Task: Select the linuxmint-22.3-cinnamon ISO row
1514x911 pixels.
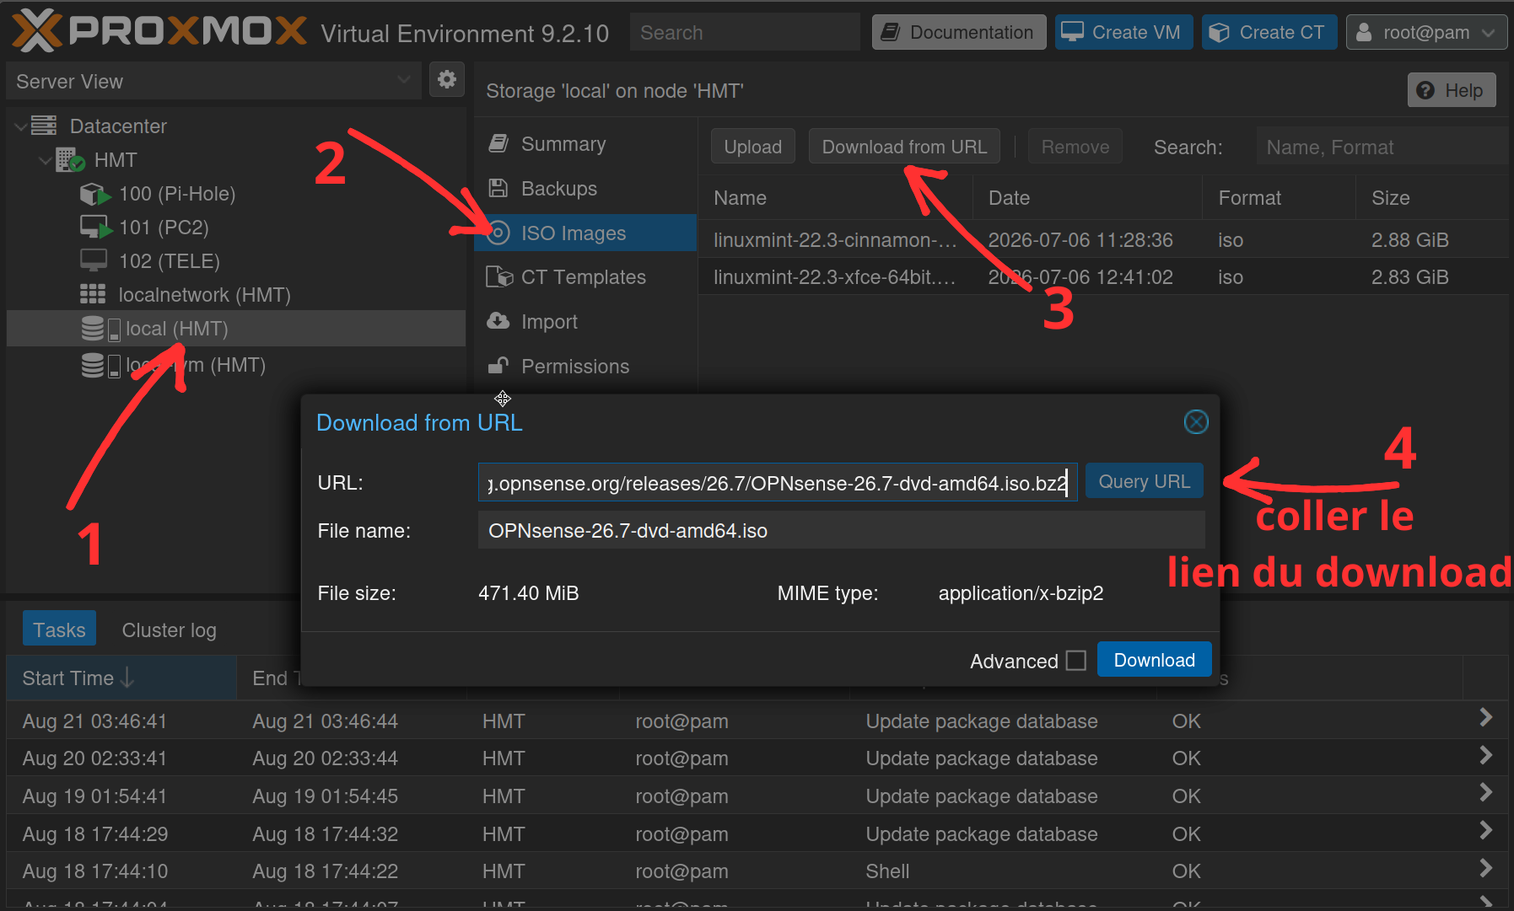Action: (x=1103, y=240)
